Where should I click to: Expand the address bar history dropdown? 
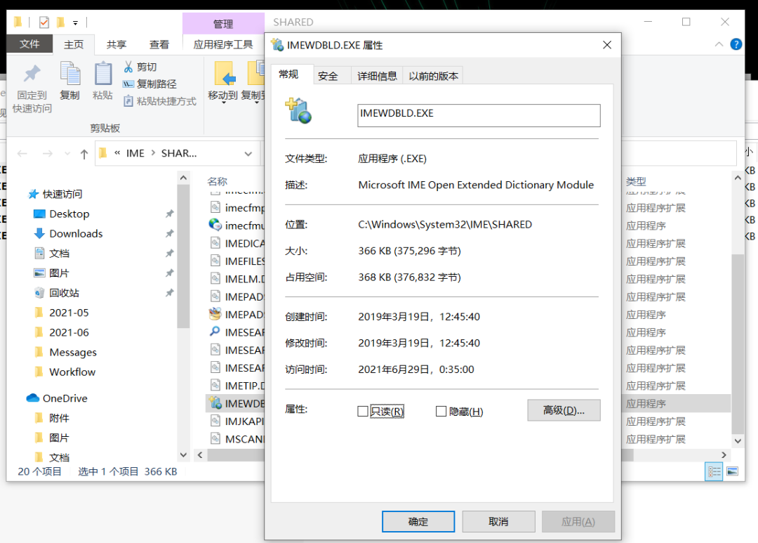pyautogui.click(x=248, y=154)
